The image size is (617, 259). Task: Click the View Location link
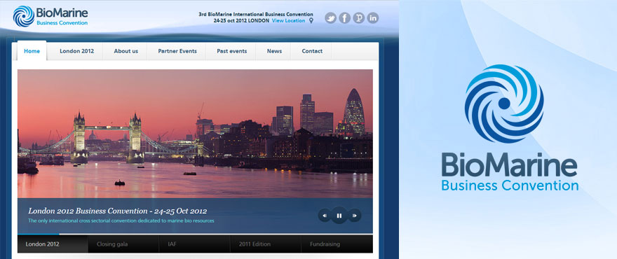[288, 21]
